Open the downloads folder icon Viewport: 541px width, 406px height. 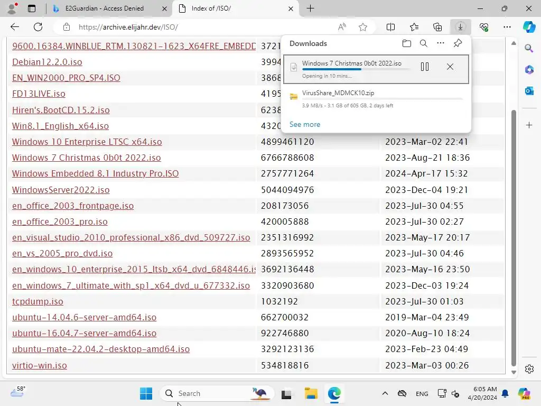(406, 43)
